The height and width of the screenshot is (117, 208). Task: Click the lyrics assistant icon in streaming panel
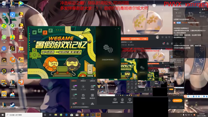pos(92,96)
